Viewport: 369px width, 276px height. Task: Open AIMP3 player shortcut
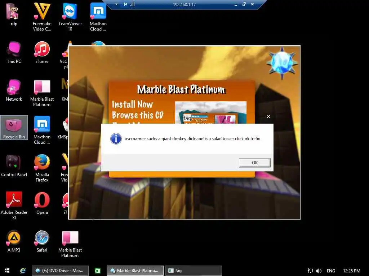pyautogui.click(x=14, y=241)
